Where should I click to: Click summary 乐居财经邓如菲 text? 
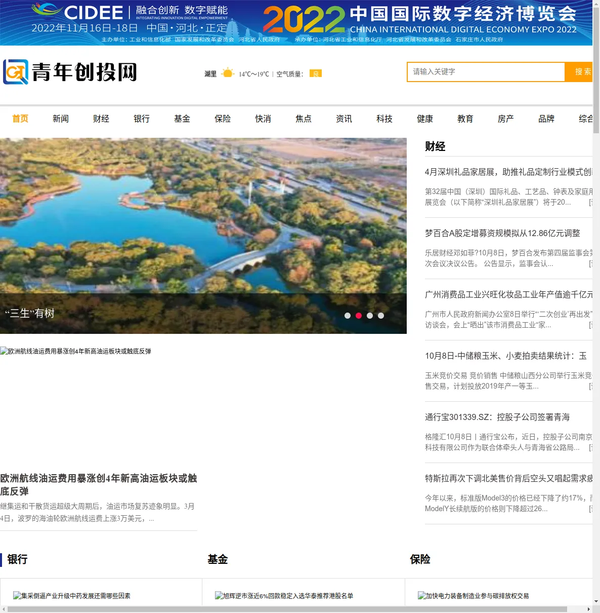pyautogui.click(x=508, y=258)
